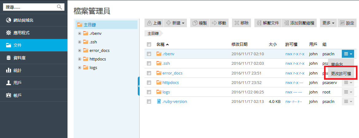This screenshot has width=359, height=138.
Task: Open the Databases (資料庫) sidebar section
Action: [x=21, y=58]
